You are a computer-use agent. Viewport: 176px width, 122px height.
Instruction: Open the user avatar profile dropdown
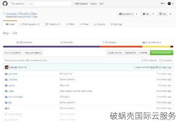pos(170,4)
